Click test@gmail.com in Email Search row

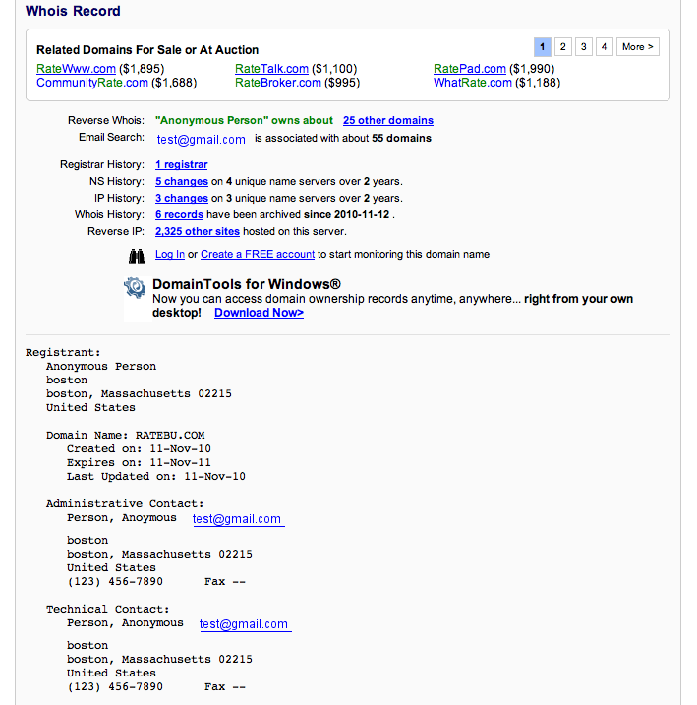203,140
